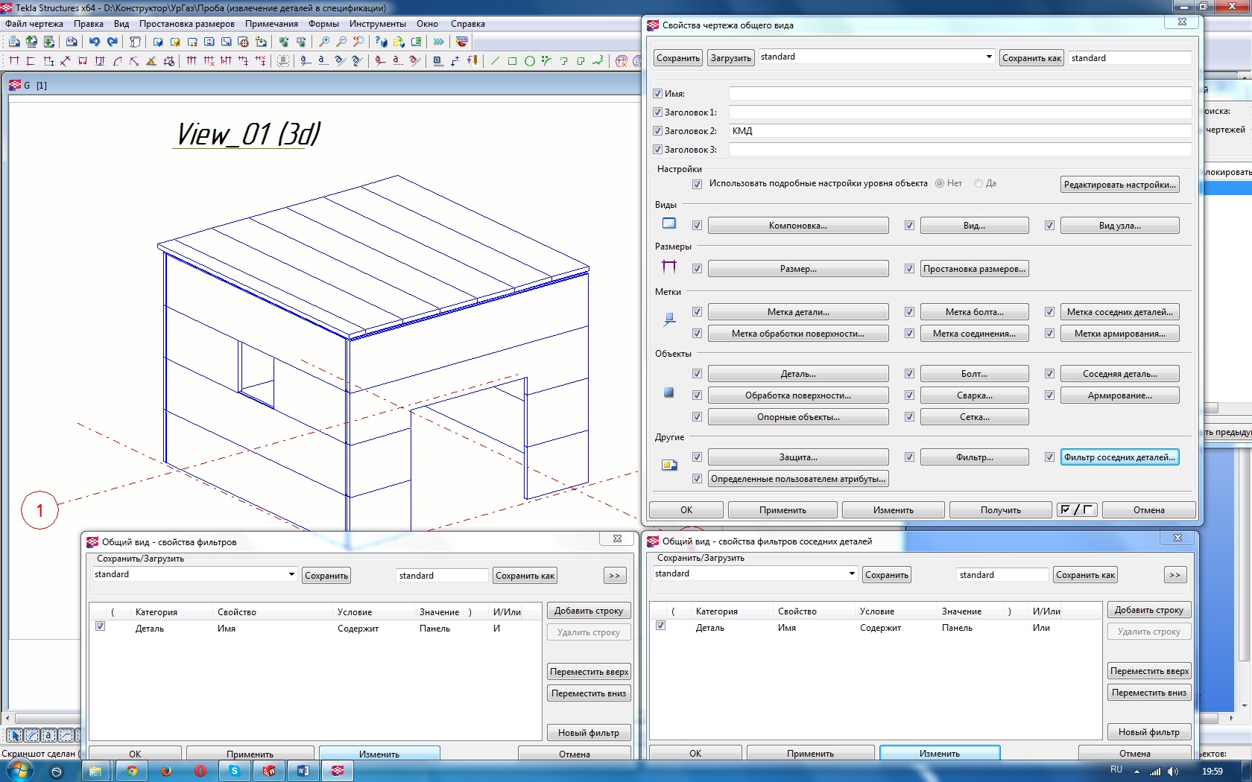Open the Простановка размеров menu
The image size is (1252, 782).
click(186, 24)
